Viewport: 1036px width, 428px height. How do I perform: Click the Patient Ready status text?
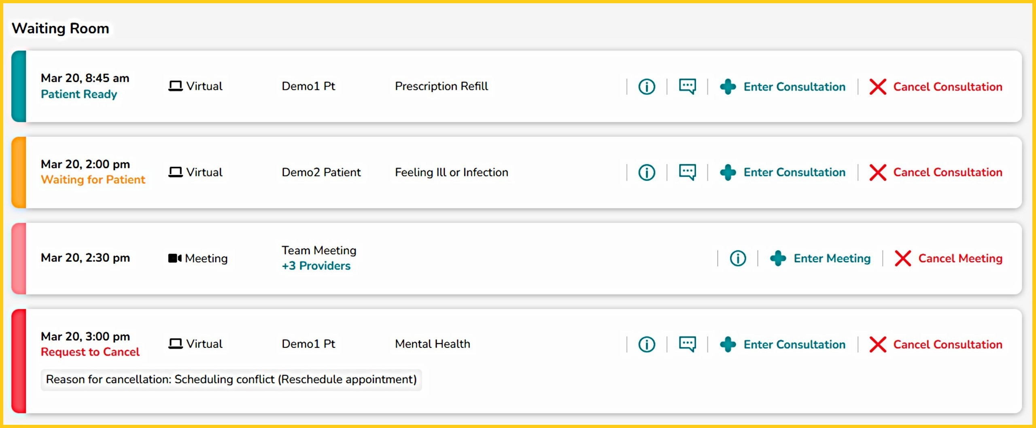(79, 94)
